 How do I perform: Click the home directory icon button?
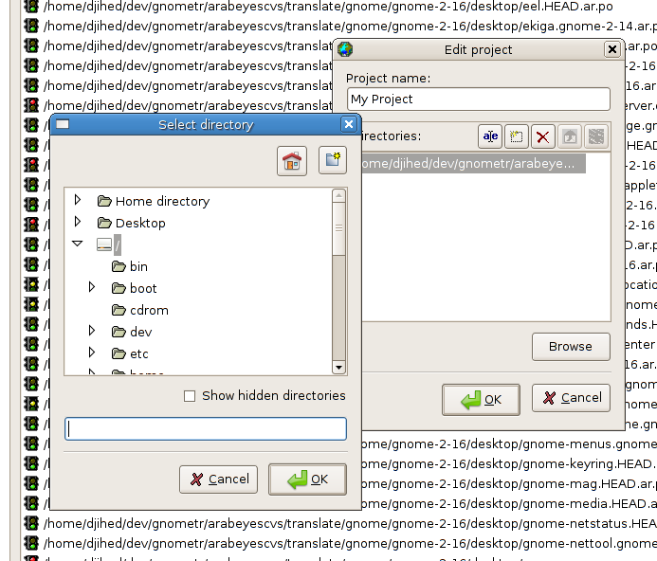[293, 161]
